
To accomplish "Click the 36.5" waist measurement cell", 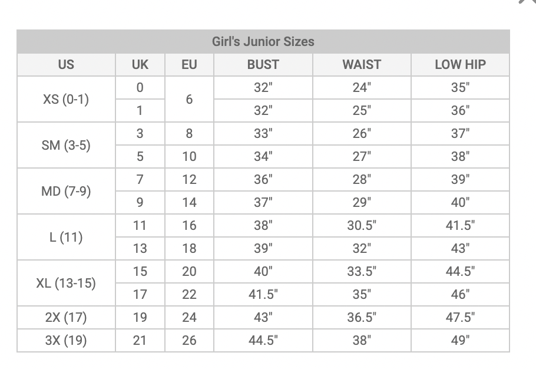I will point(362,318).
